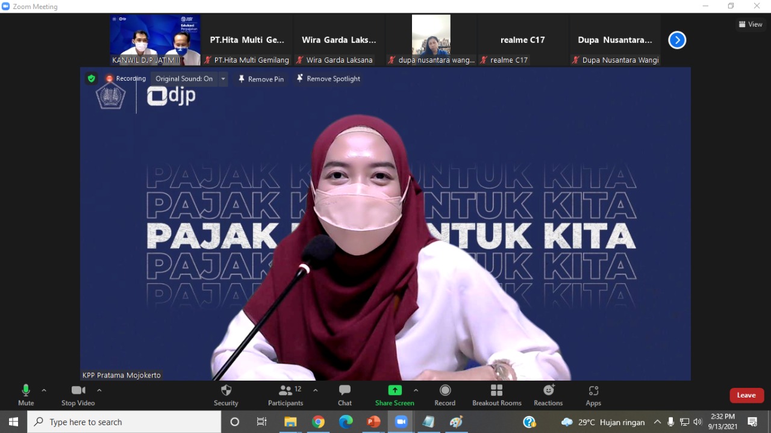Toggle Original Sound: On

click(x=184, y=79)
